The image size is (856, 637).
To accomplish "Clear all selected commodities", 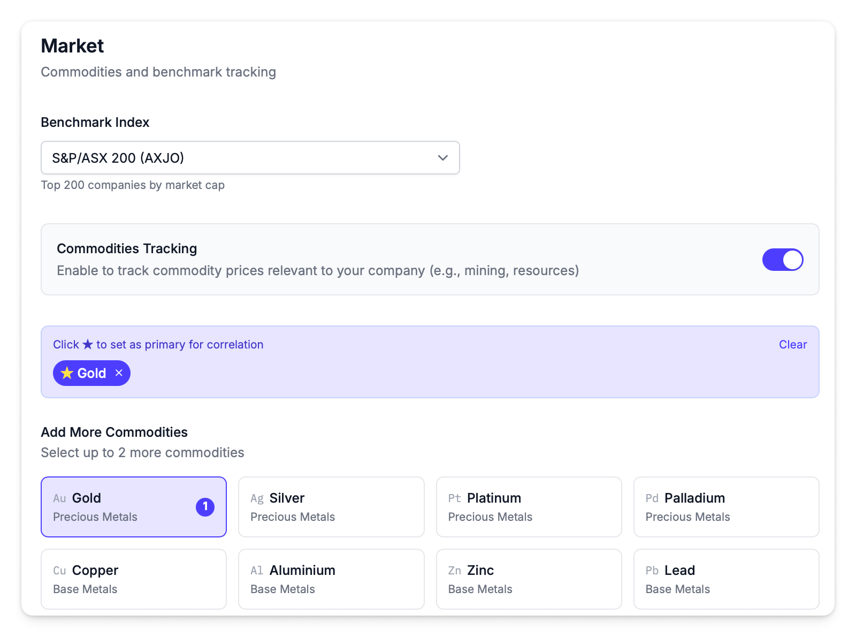I will pyautogui.click(x=792, y=345).
